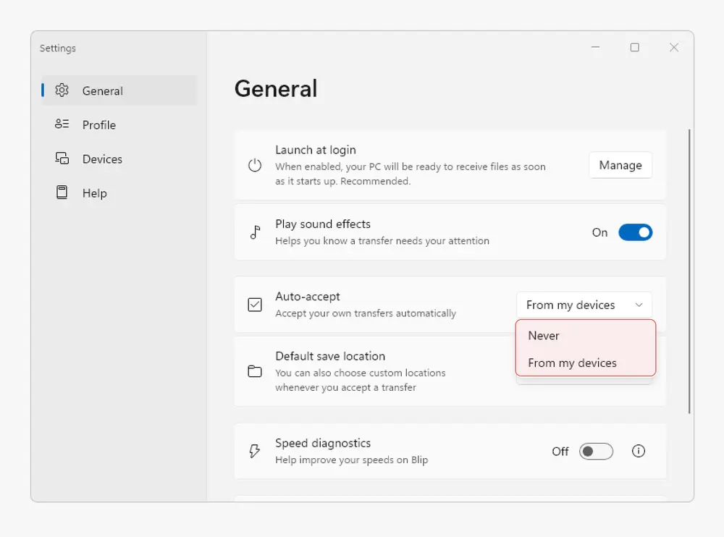Viewport: 724px width, 537px height.
Task: Switch to the Devices settings page
Action: point(102,158)
